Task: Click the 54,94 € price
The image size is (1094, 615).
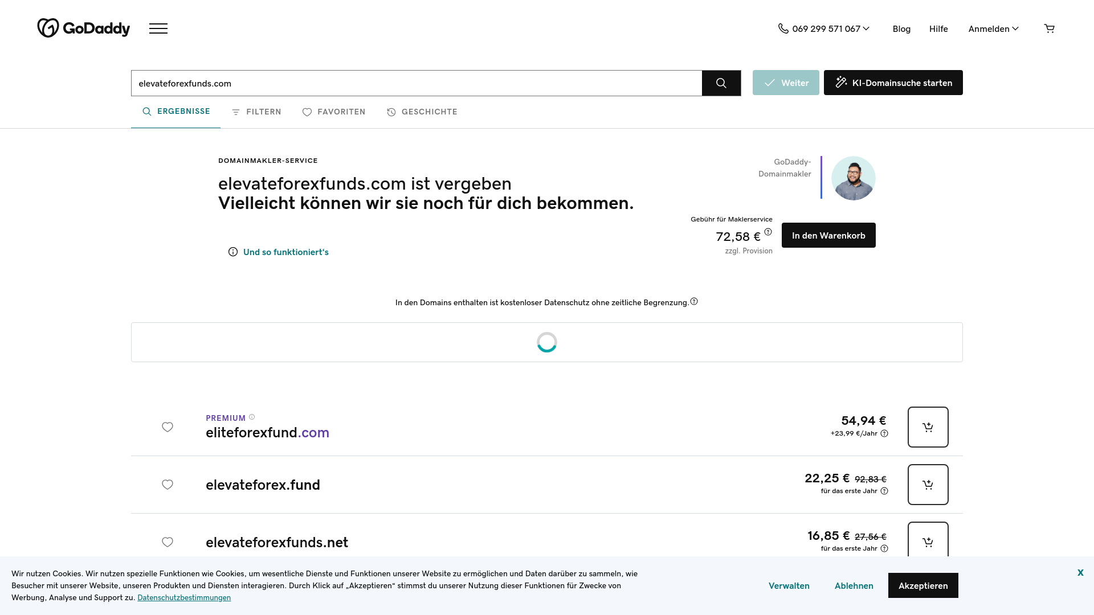Action: (x=864, y=420)
